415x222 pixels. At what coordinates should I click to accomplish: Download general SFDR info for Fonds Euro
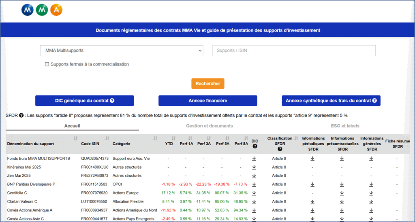371,159
